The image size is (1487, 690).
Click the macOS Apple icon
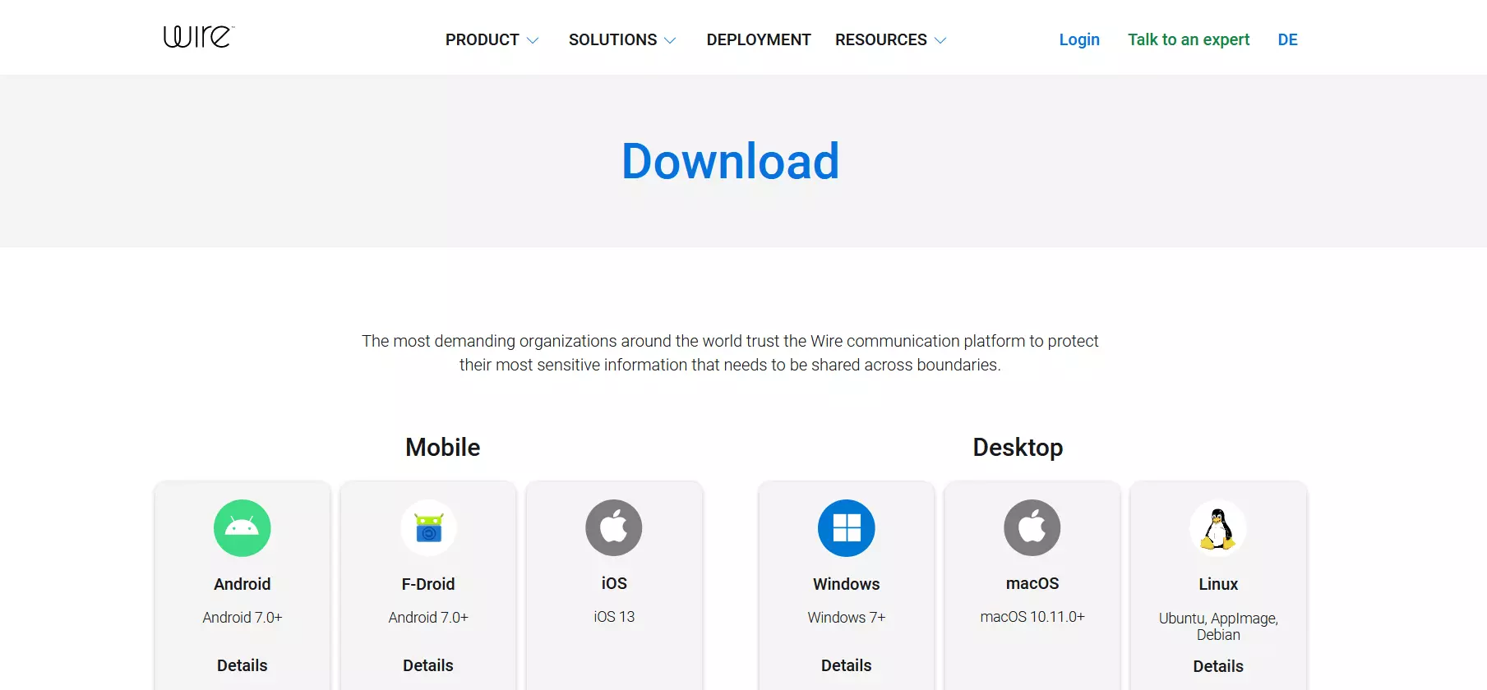pos(1032,527)
